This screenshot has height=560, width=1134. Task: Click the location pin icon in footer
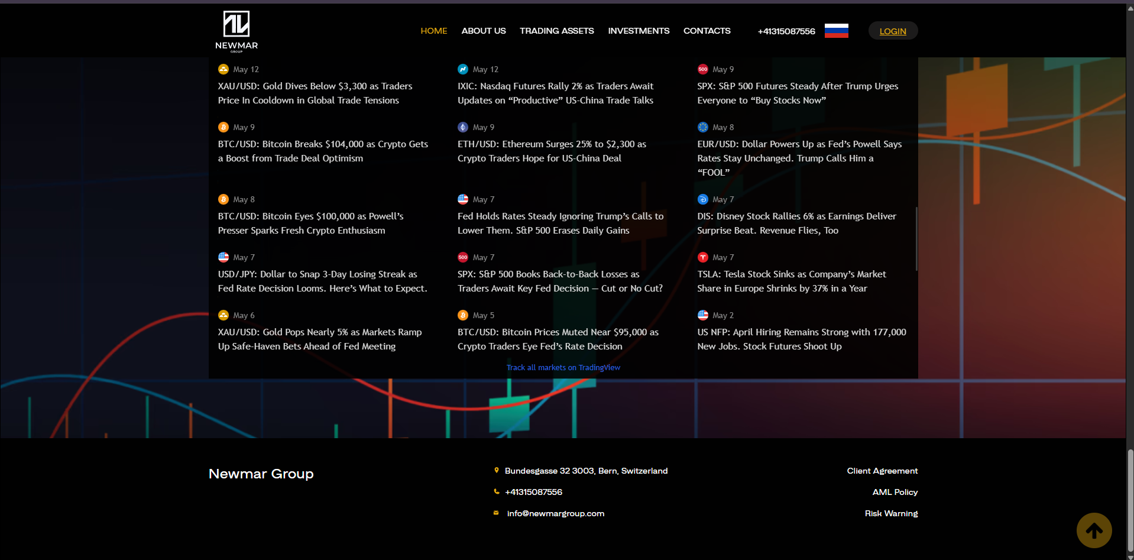tap(497, 471)
